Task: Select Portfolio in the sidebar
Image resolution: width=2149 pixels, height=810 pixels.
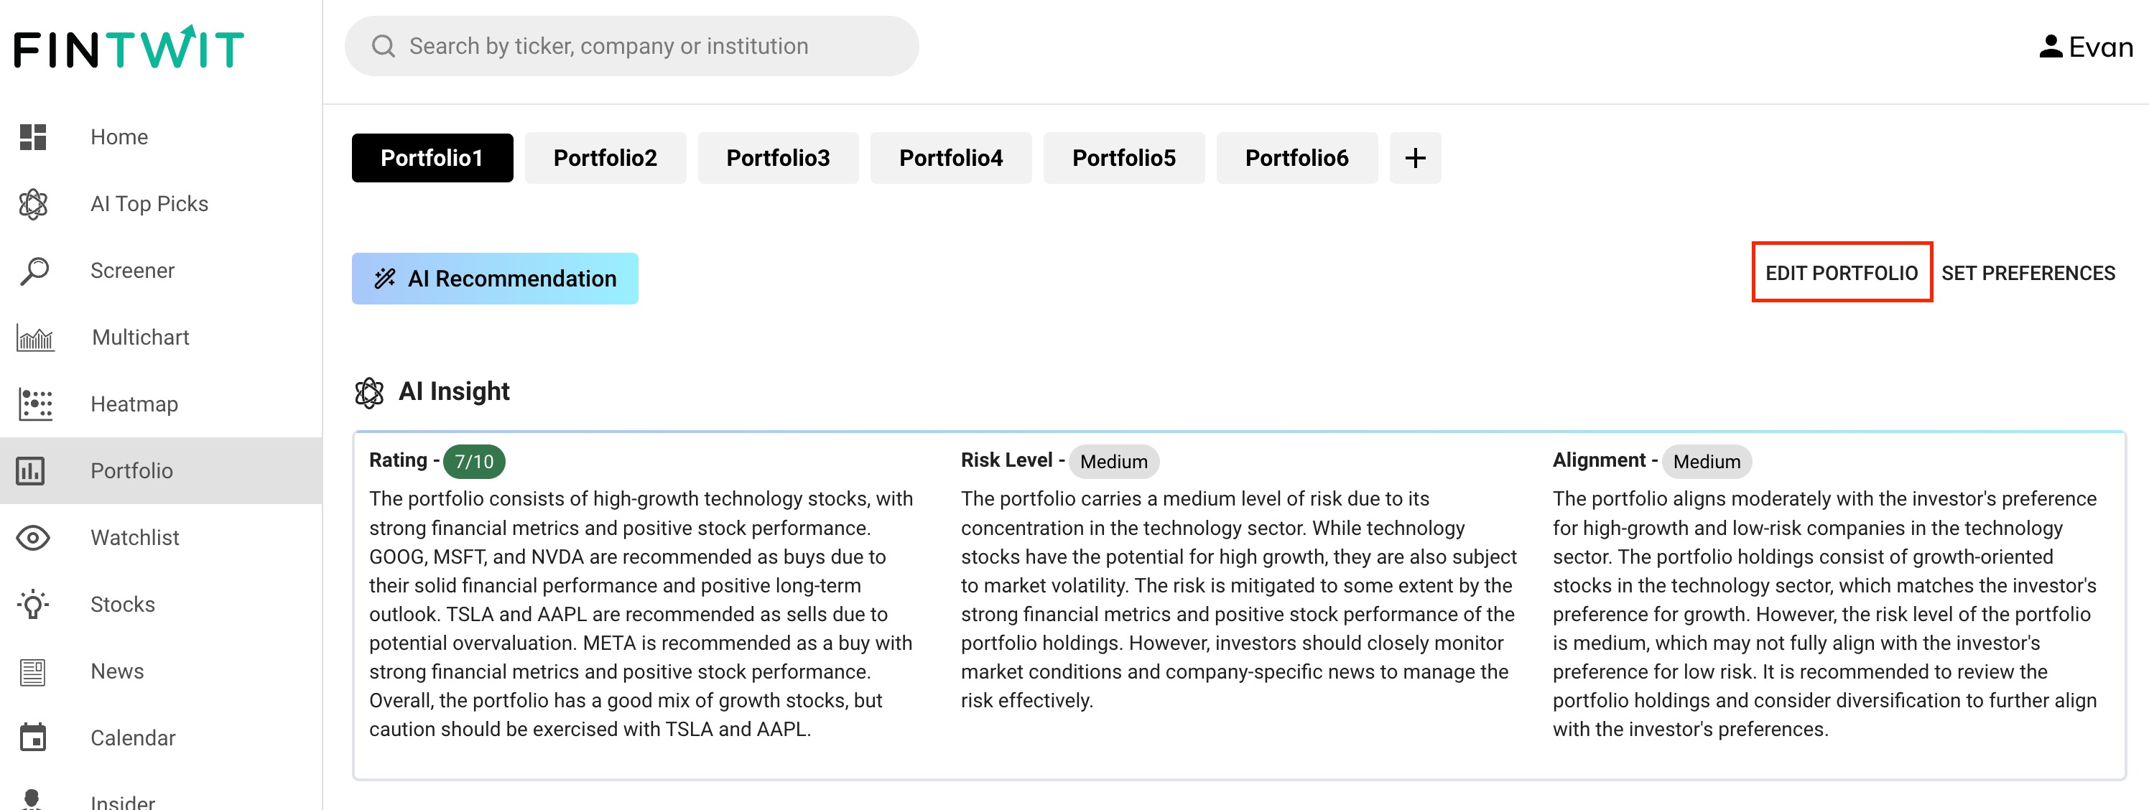Action: (x=161, y=470)
